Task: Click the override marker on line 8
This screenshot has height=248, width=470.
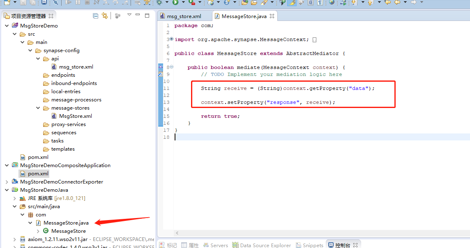Action: point(161,67)
